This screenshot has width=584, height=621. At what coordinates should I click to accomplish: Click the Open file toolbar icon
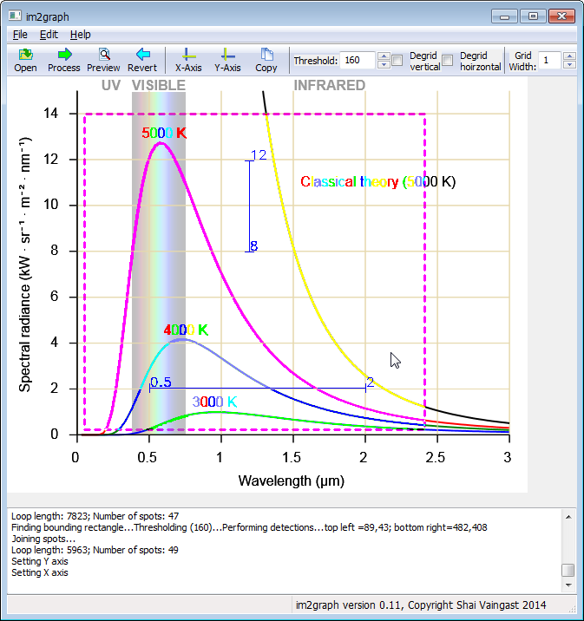pyautogui.click(x=25, y=55)
